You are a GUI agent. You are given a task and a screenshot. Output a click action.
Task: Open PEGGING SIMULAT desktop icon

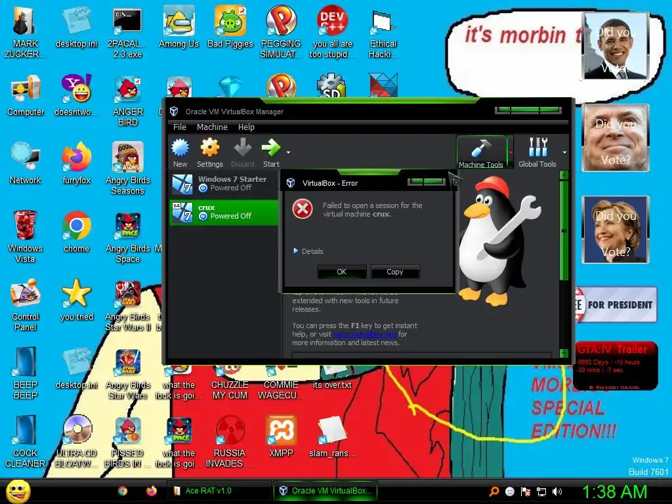click(x=281, y=33)
